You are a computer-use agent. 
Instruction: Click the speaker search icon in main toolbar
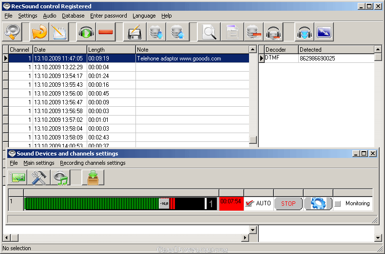pos(12,32)
